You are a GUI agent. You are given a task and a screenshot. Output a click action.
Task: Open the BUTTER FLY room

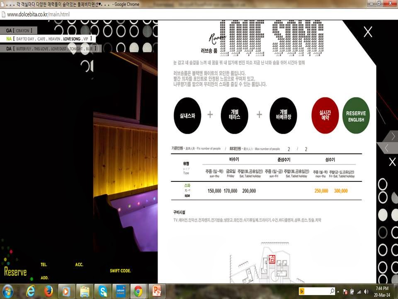click(x=24, y=49)
